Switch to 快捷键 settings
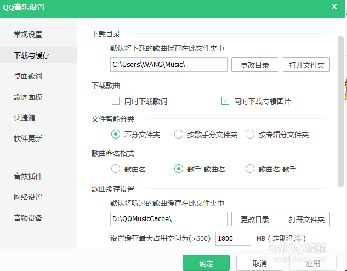 click(x=25, y=118)
